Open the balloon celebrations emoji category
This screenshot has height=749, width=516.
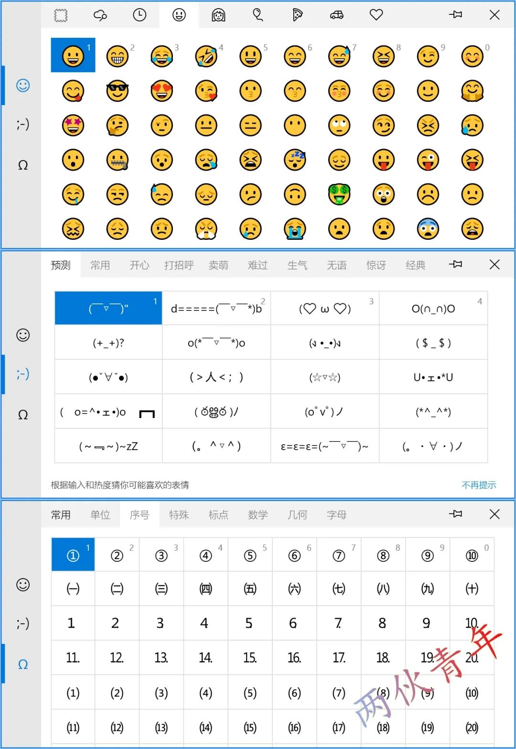click(258, 15)
